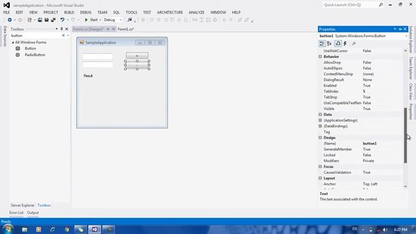416x234 pixels.
Task: Show Alphabetical sort in Properties panel
Action: (x=330, y=44)
